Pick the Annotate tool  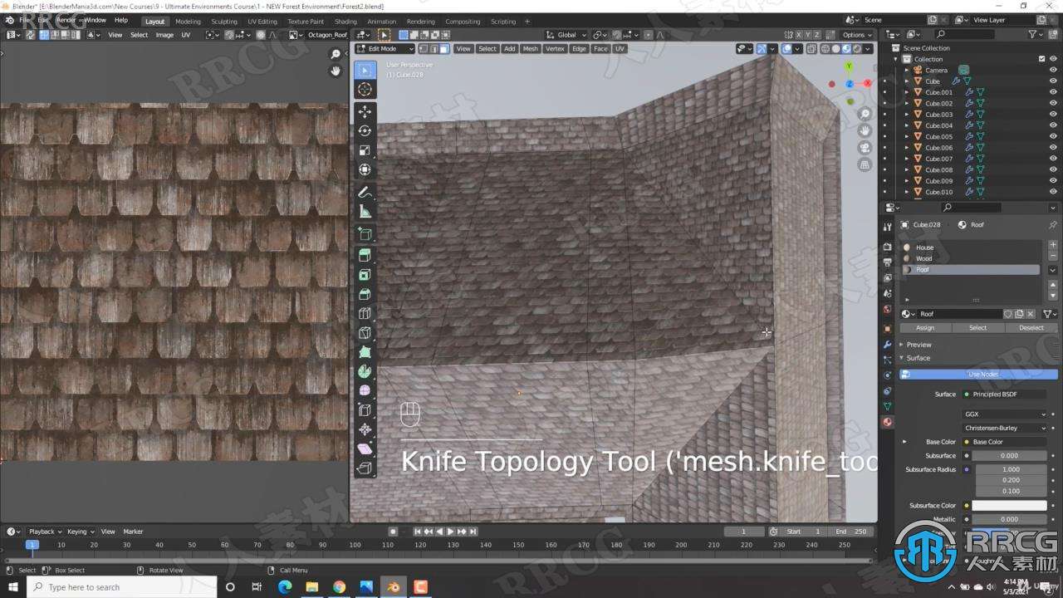click(365, 193)
